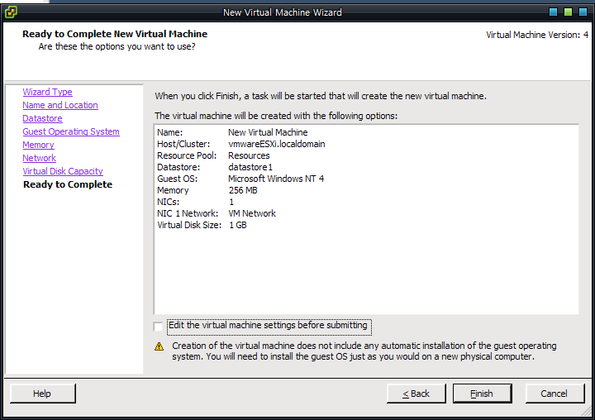Click the Help button
595x420 pixels.
tap(42, 394)
